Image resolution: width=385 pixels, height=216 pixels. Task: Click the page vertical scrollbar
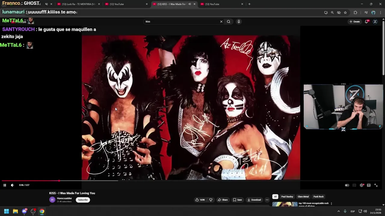click(383, 48)
